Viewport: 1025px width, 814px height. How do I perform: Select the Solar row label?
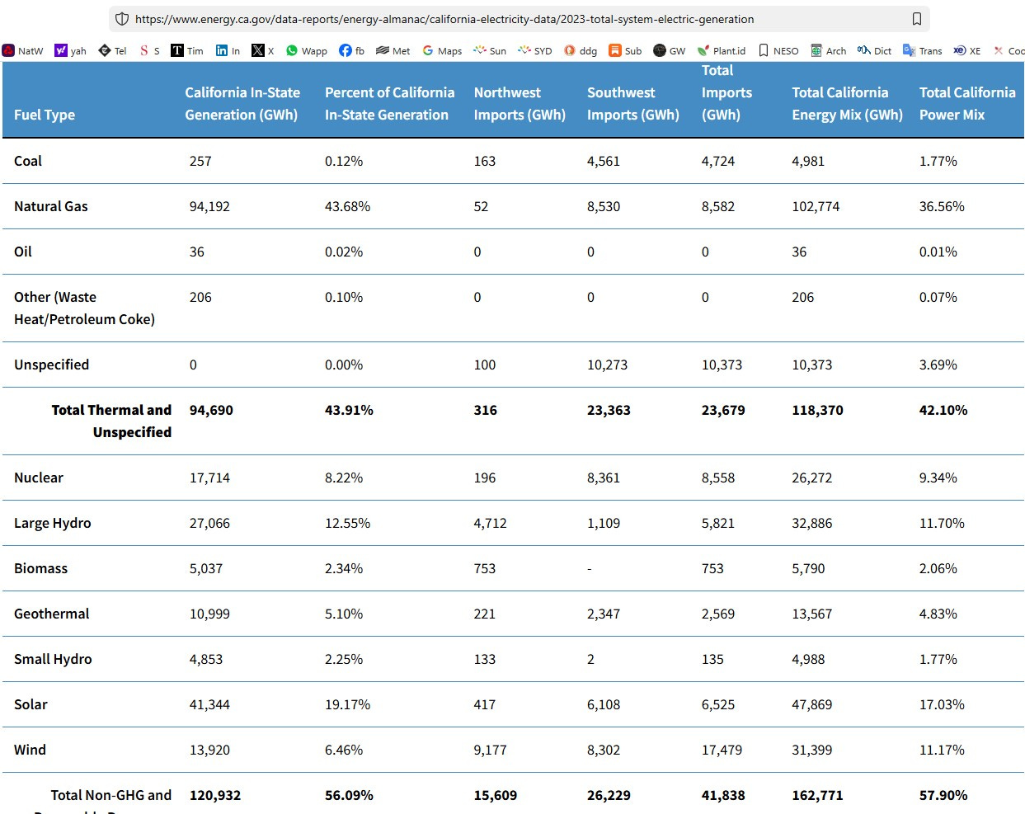[31, 704]
